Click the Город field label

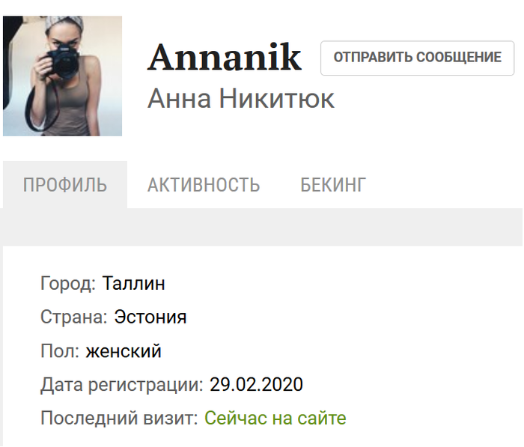[68, 284]
